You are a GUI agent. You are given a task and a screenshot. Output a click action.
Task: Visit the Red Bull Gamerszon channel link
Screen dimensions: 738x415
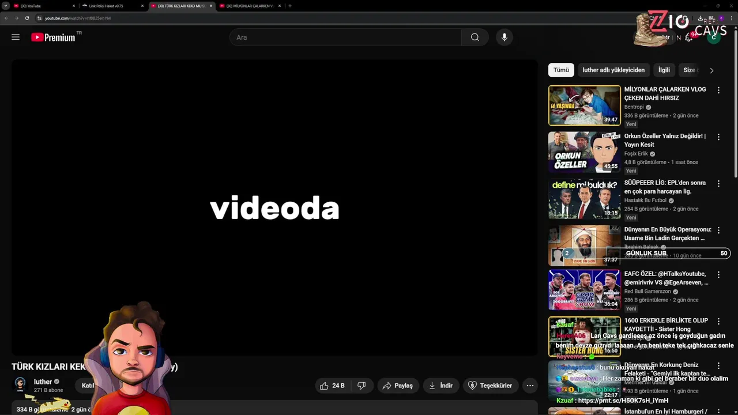click(647, 292)
